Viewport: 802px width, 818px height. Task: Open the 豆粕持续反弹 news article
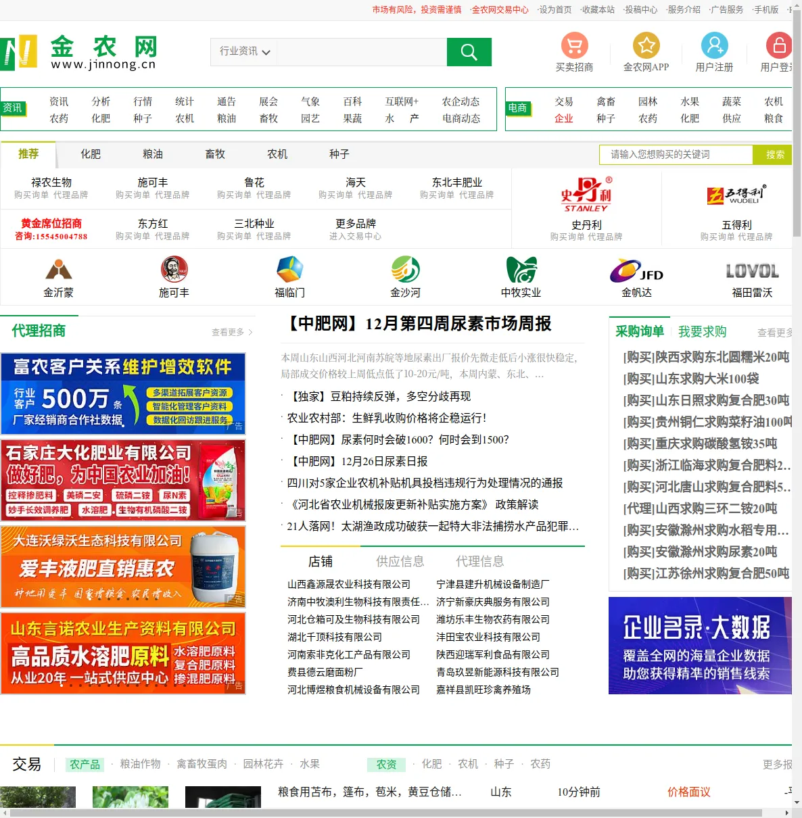tap(379, 396)
